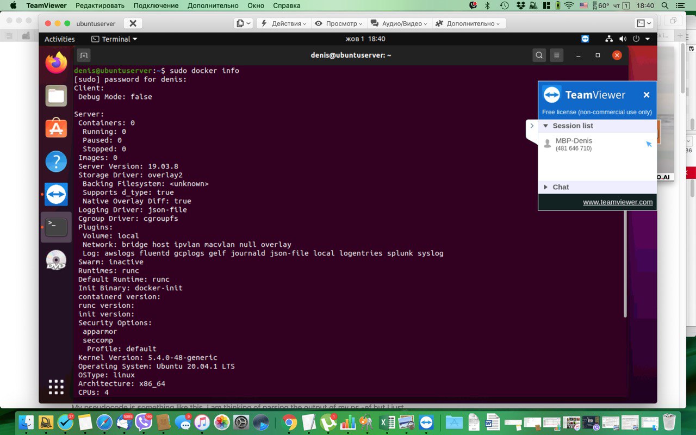696x435 pixels.
Task: Open the Apple menu
Action: pyautogui.click(x=13, y=5)
